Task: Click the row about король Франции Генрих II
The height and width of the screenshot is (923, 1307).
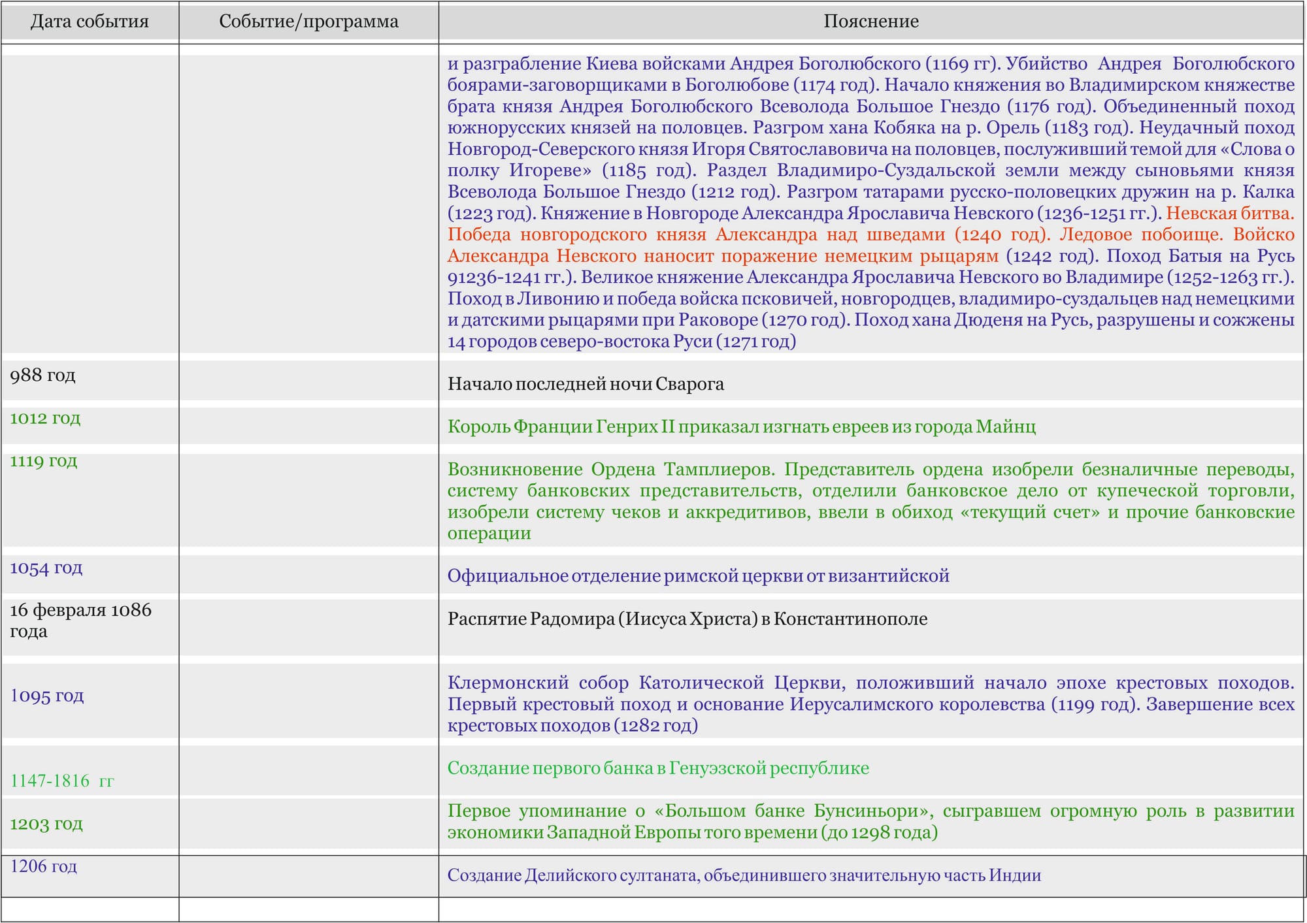Action: coord(741,427)
